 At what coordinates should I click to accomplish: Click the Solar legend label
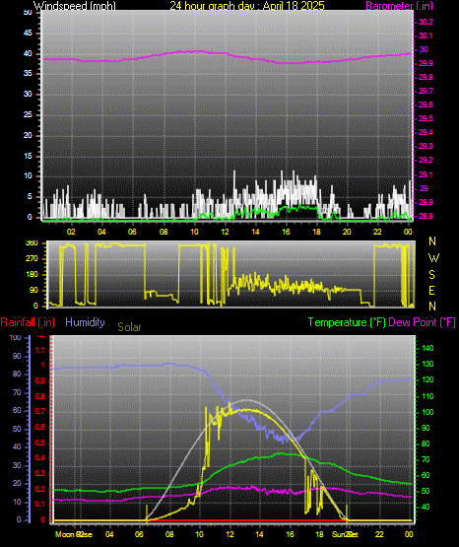[129, 327]
